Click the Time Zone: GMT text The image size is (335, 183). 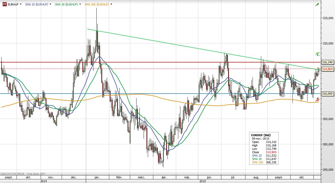35,174
